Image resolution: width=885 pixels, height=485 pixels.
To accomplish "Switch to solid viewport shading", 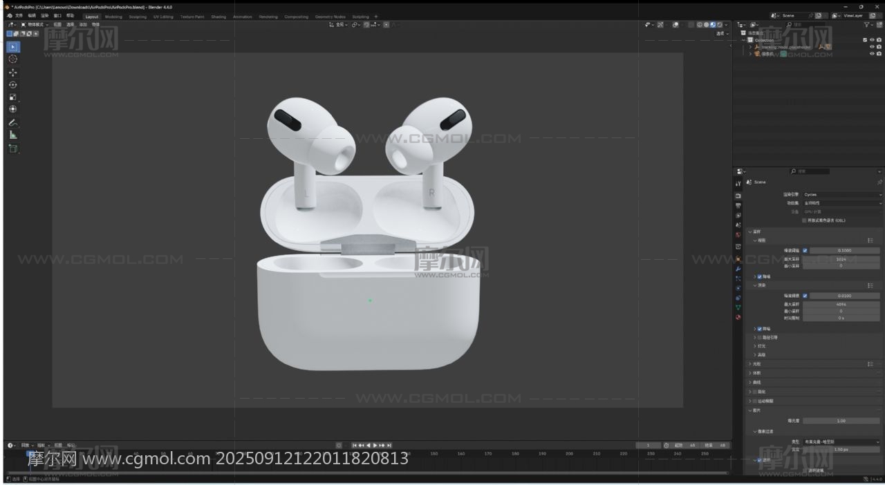I will [706, 25].
